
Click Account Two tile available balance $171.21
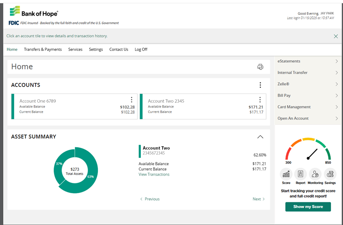256,107
